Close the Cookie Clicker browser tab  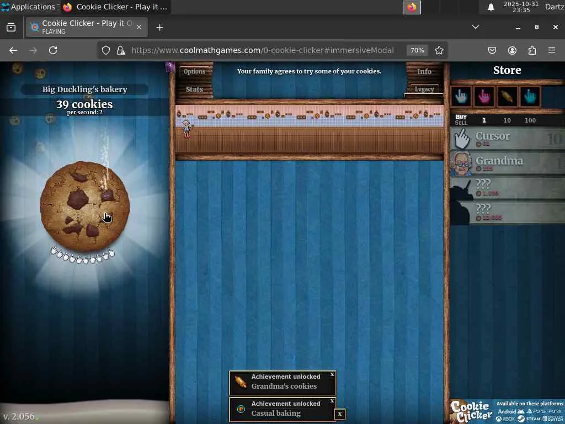click(138, 27)
